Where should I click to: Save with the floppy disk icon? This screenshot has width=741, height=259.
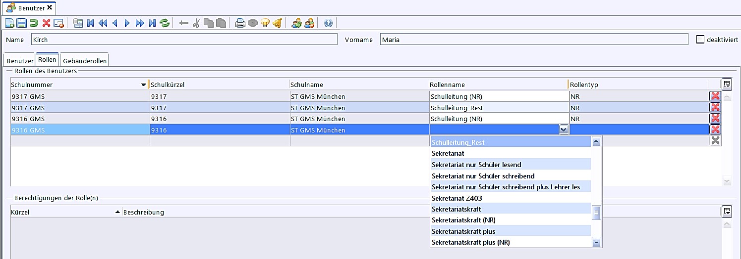pos(21,23)
